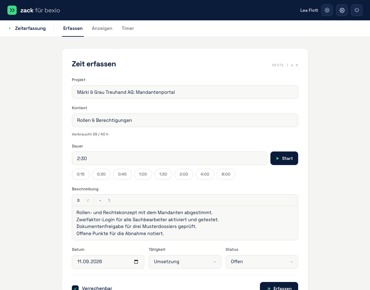The width and height of the screenshot is (370, 290).
Task: Apply bold formatting in description toolbar
Action: 78,201
